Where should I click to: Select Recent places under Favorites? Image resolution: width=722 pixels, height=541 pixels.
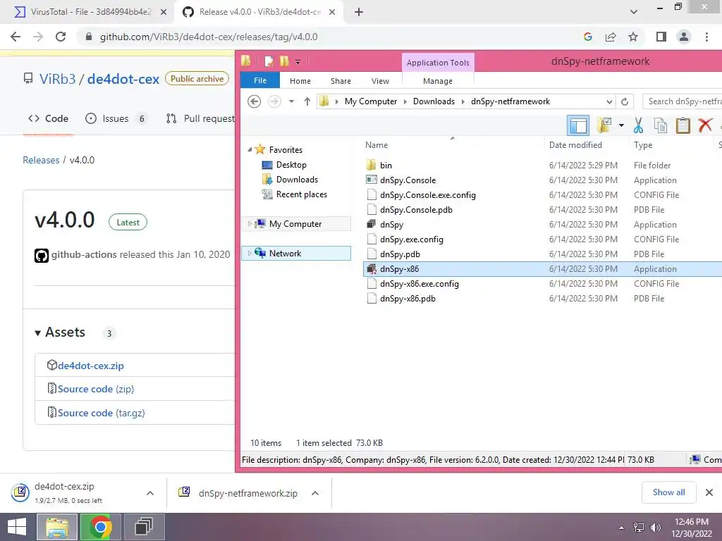(x=302, y=194)
